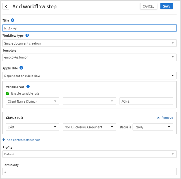The image size is (181, 179).
Task: Click the ACME value input field
Action: tap(146, 101)
